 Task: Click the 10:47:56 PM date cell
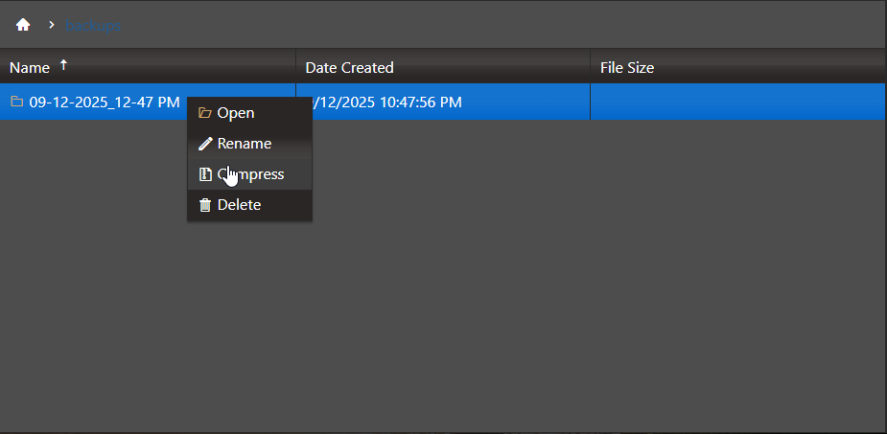(442, 102)
